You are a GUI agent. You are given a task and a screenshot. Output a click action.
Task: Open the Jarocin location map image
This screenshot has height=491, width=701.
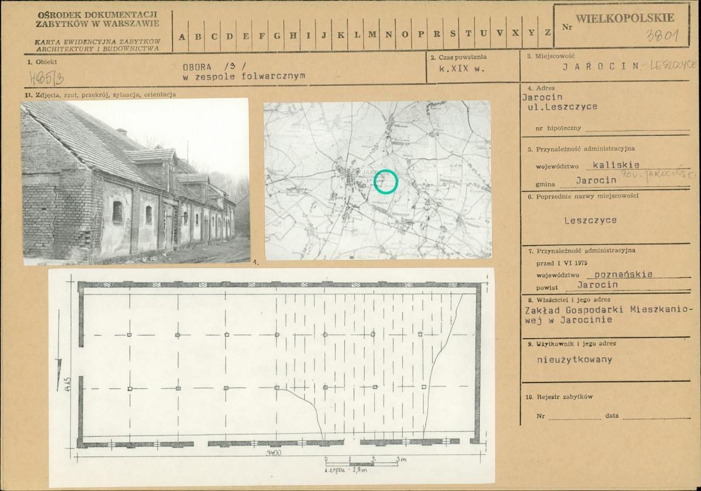pos(378,180)
